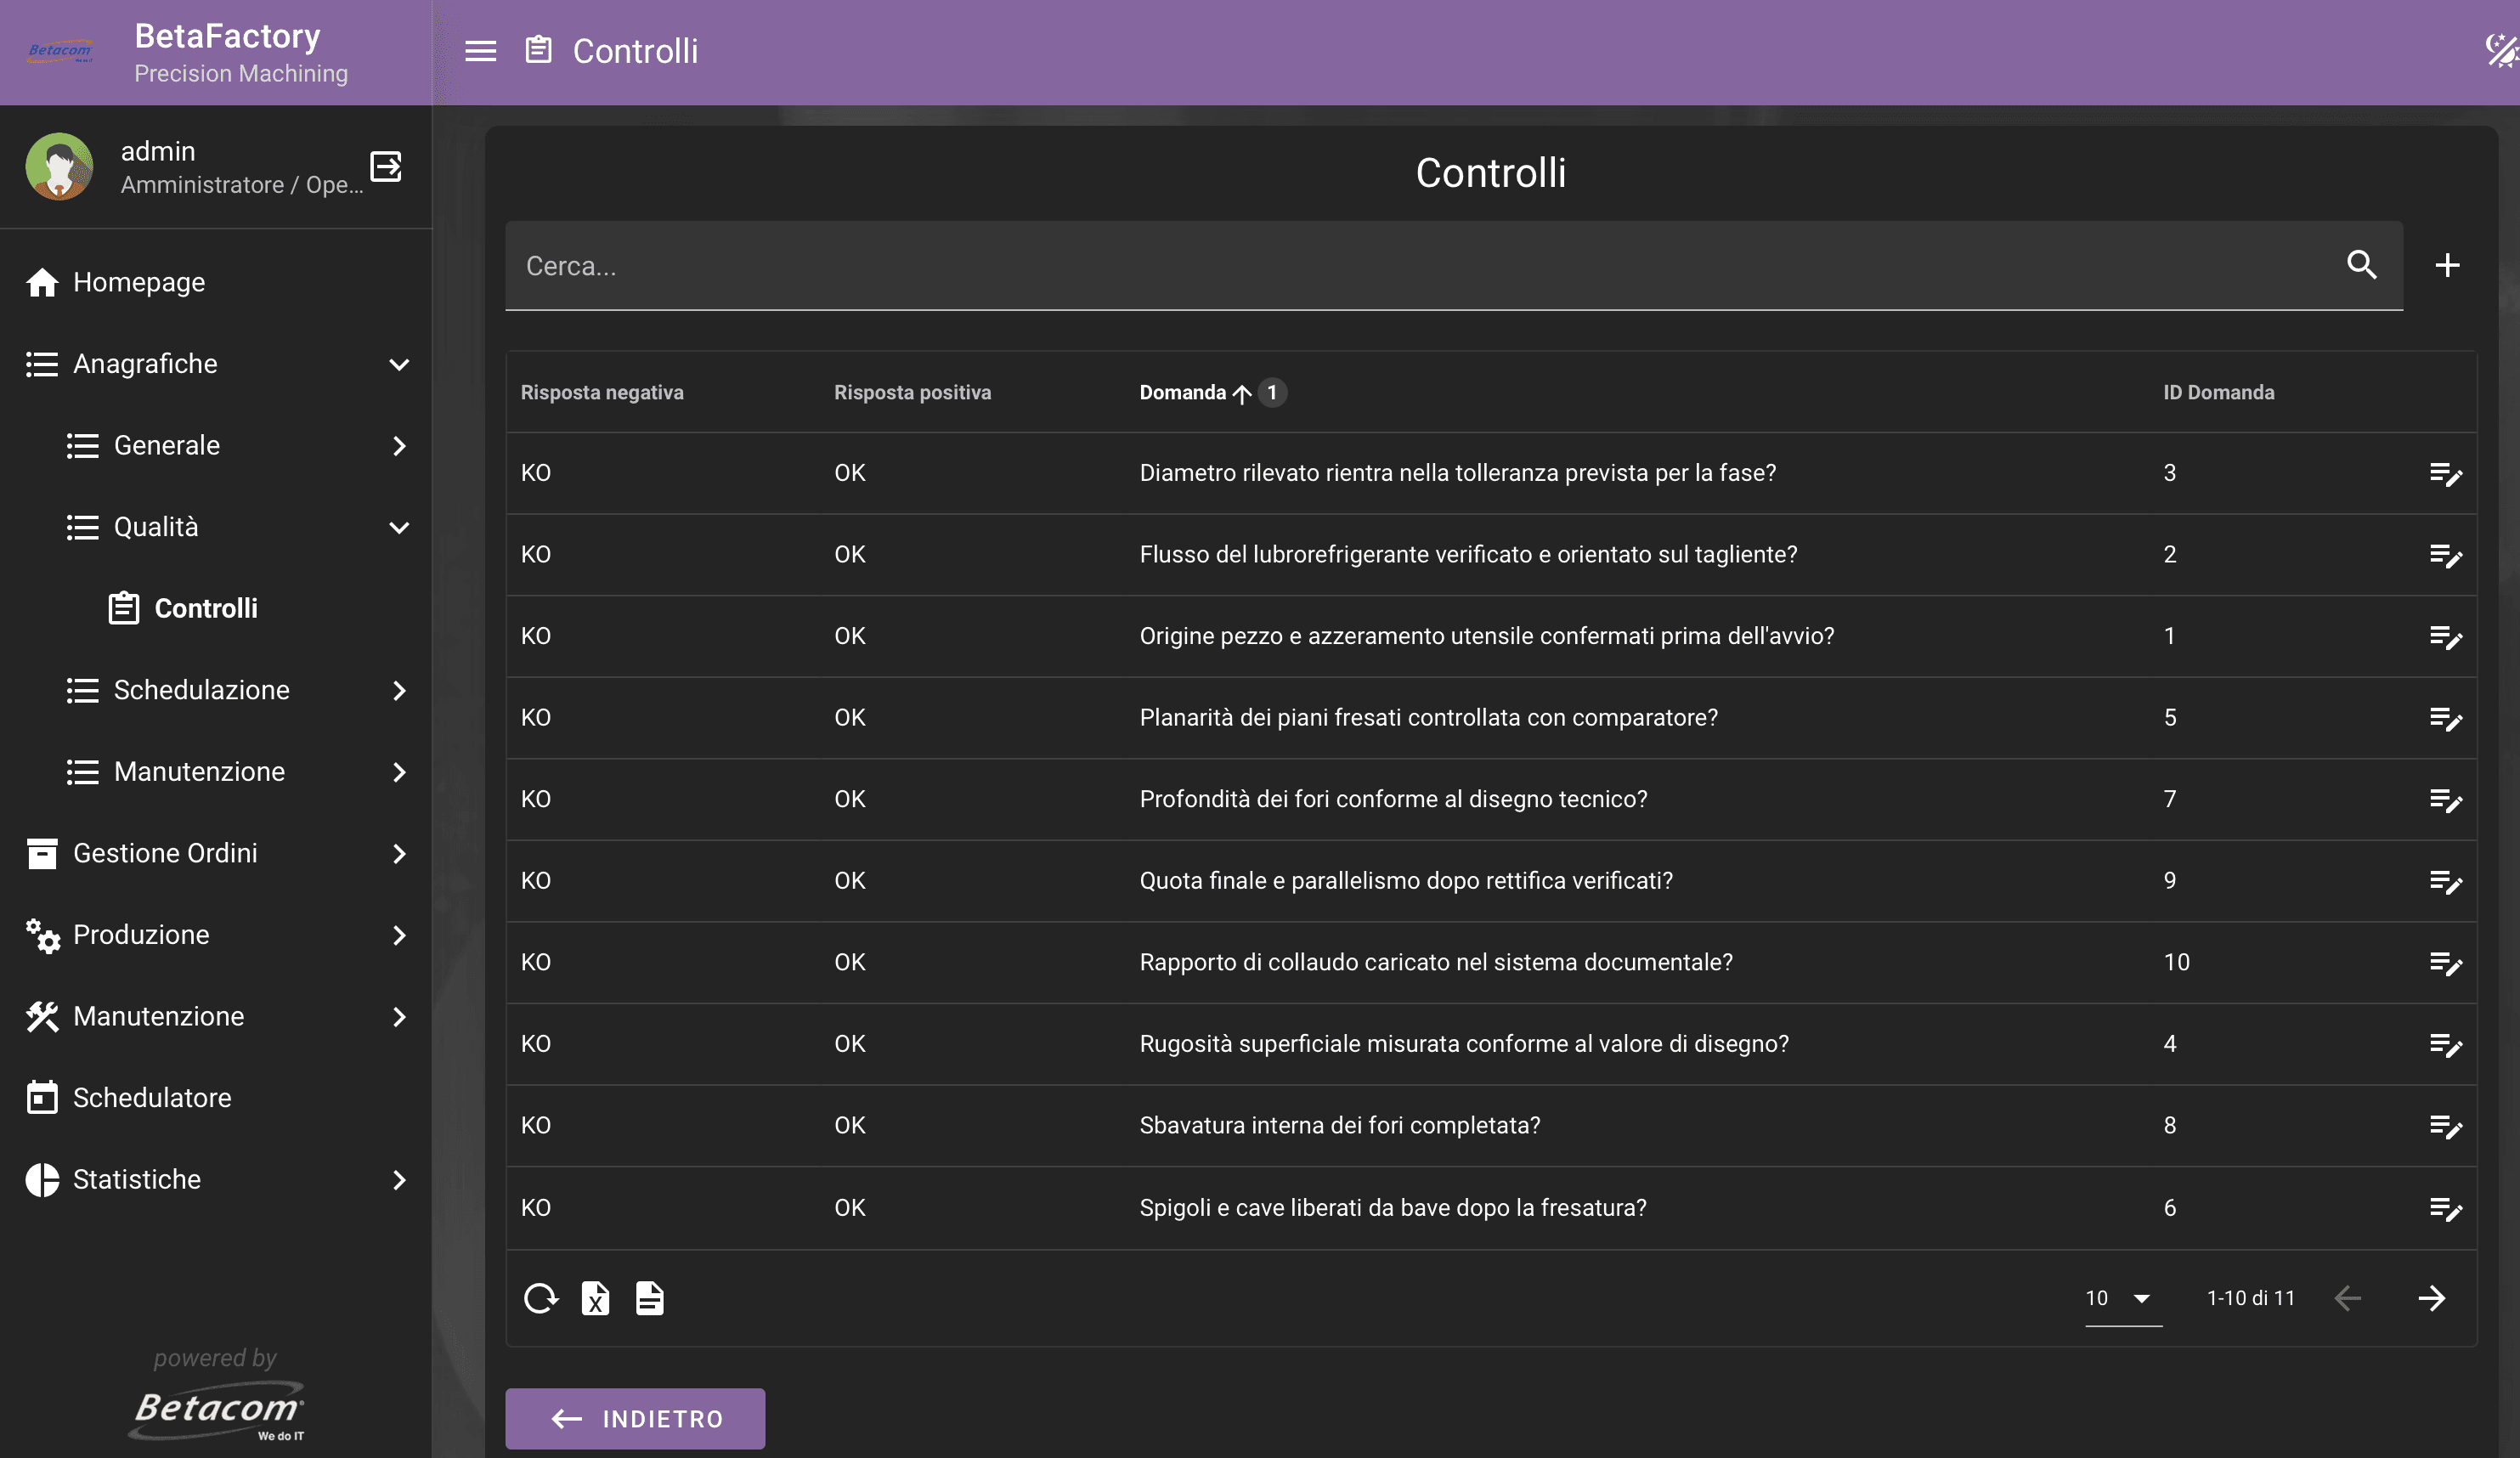The height and width of the screenshot is (1458, 2520).
Task: Click the document export icon
Action: pyautogui.click(x=649, y=1298)
